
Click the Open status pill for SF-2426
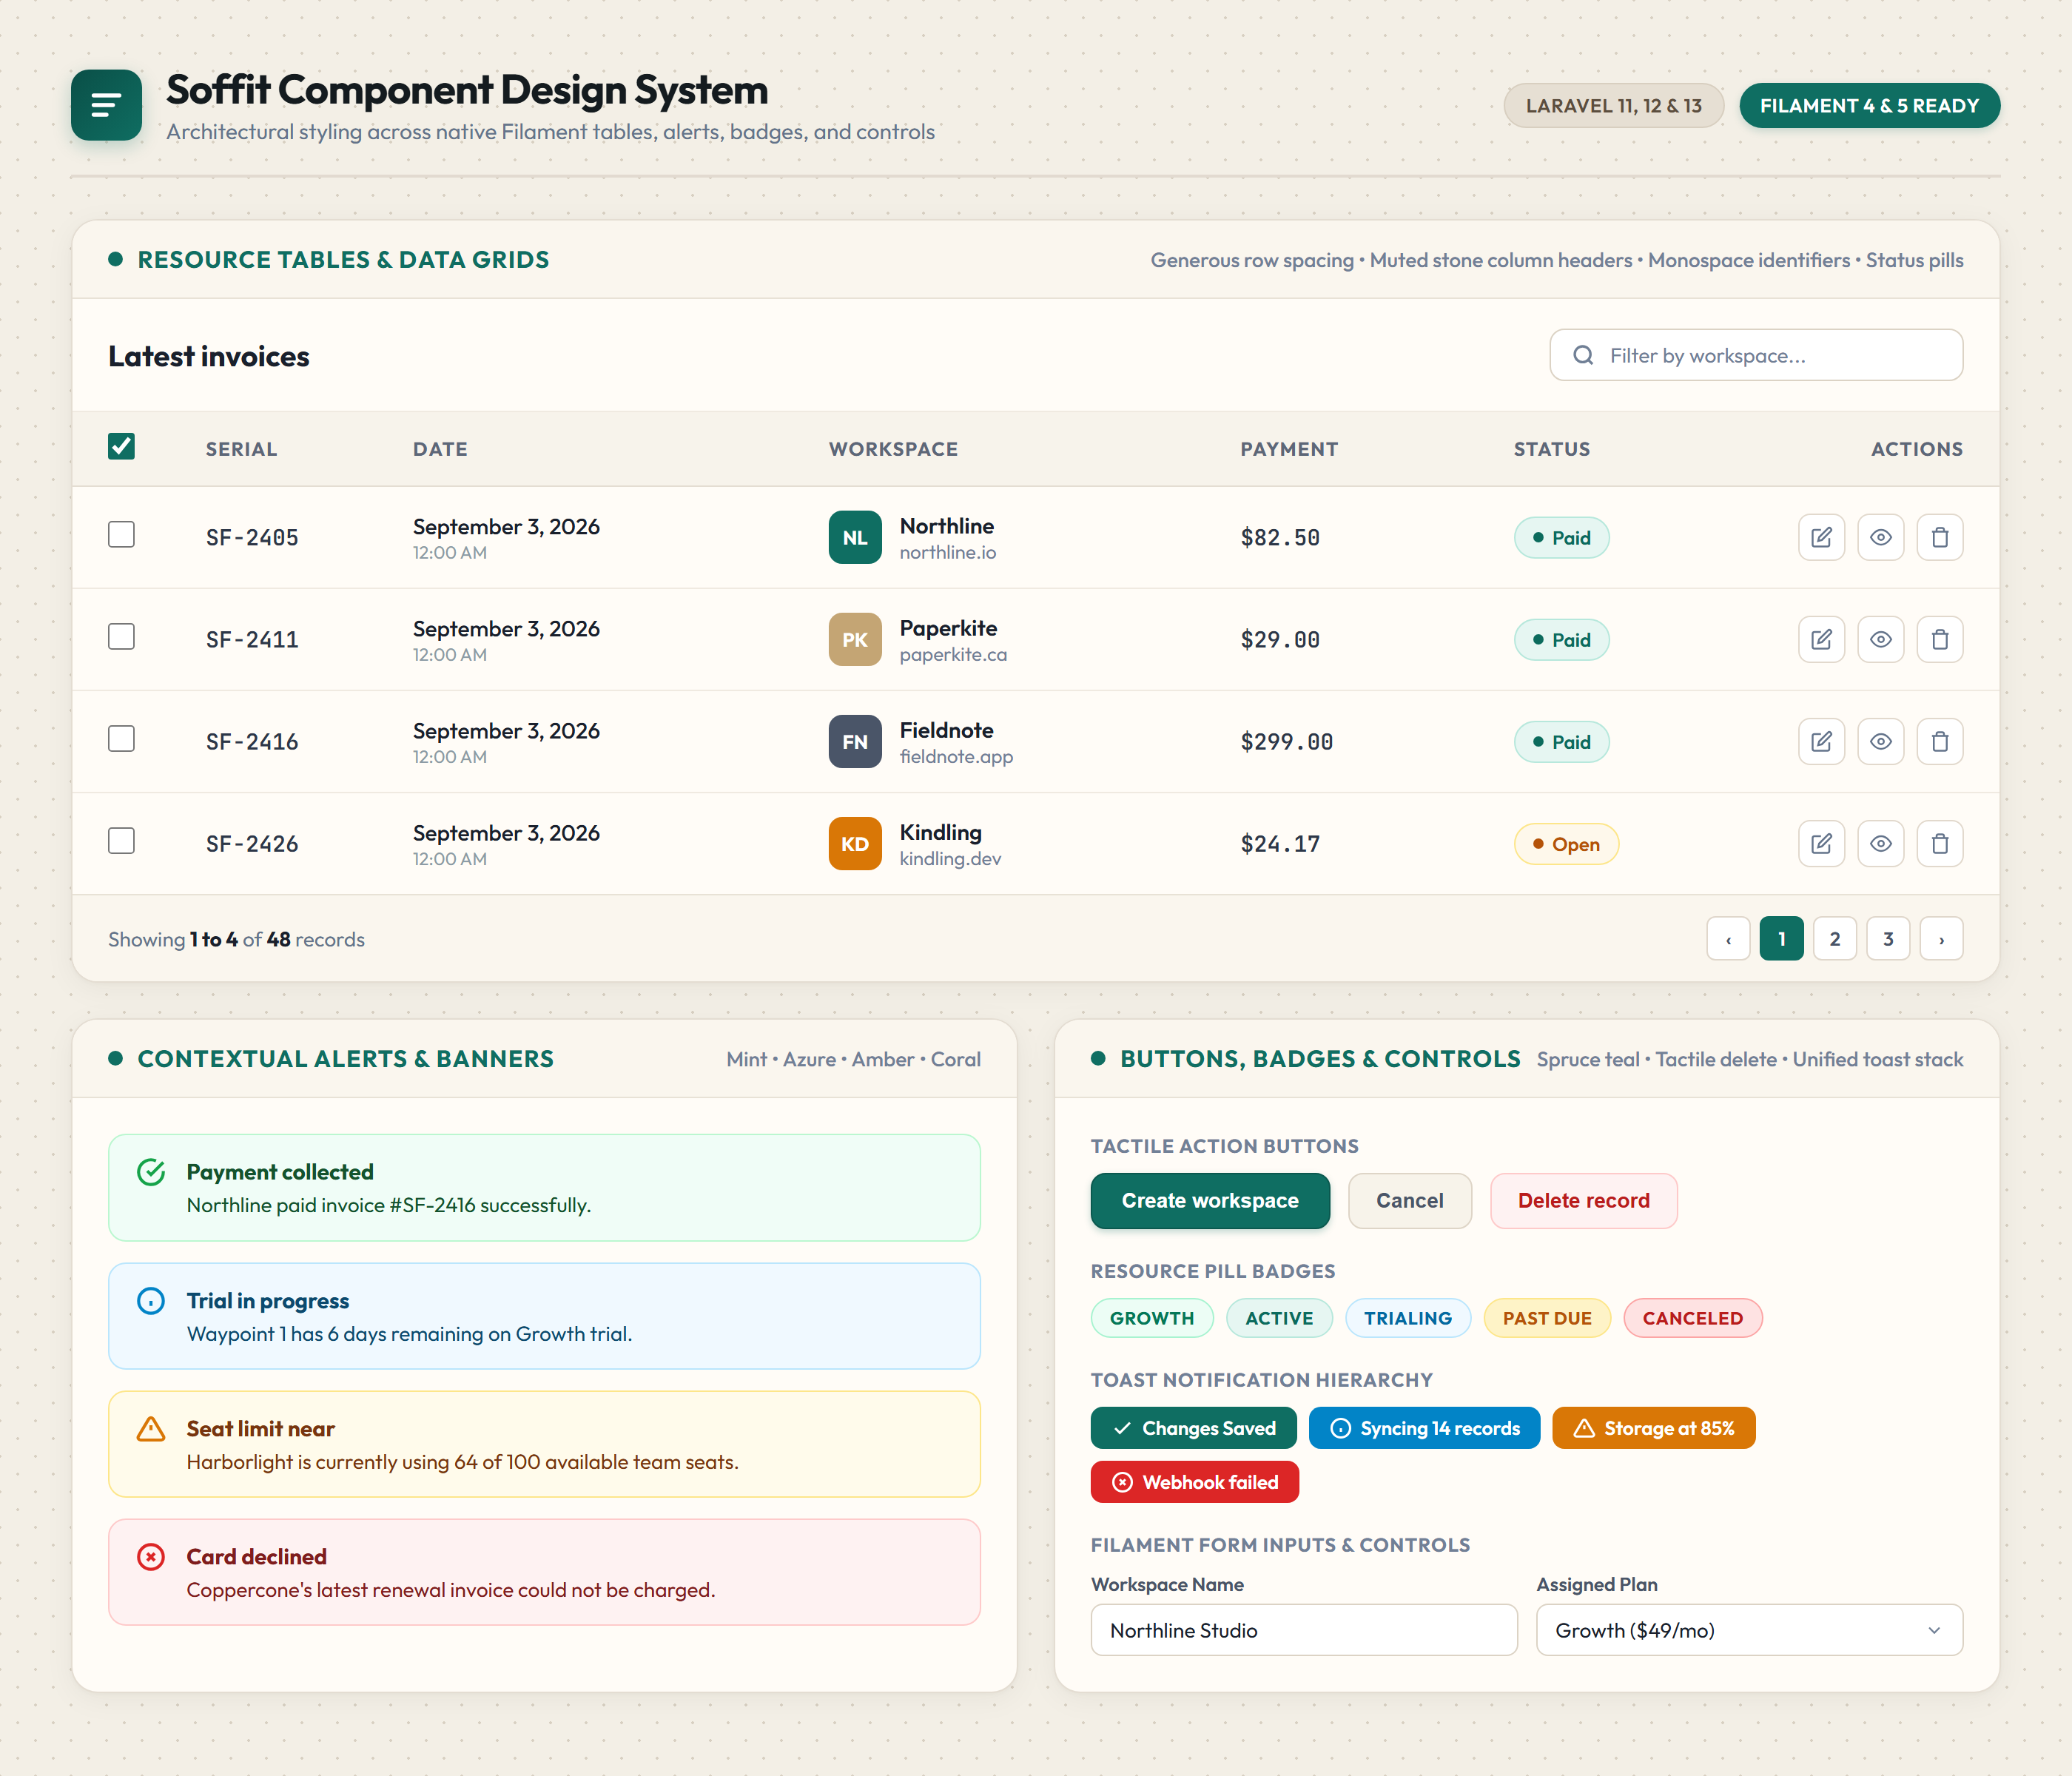pos(1566,844)
